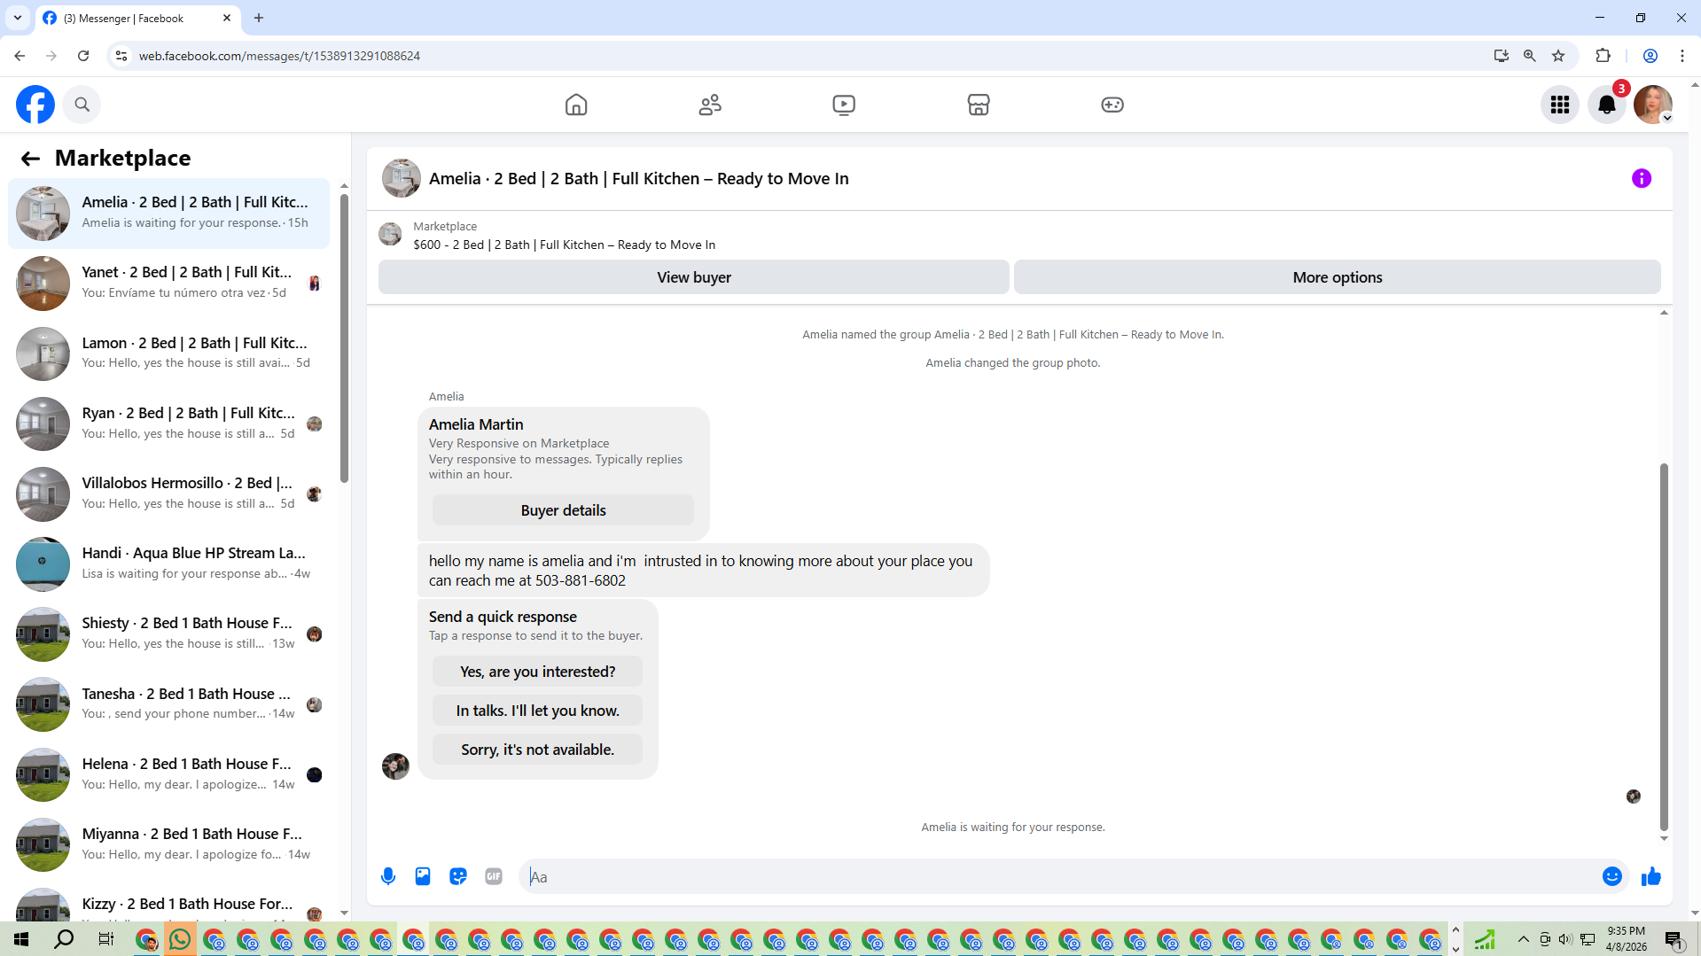Send quick reply 'Sorry, it's not available.'

pyautogui.click(x=537, y=750)
